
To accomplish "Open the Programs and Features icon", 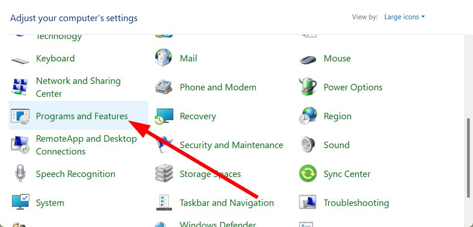I will pos(20,116).
